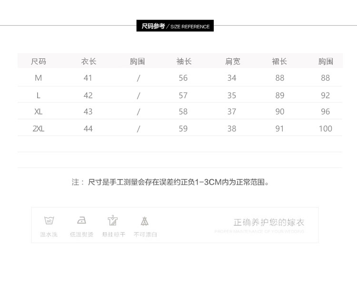The image size is (357, 298).
Task: Click 裙长 value 91 in 2XL row
Action: coord(279,129)
